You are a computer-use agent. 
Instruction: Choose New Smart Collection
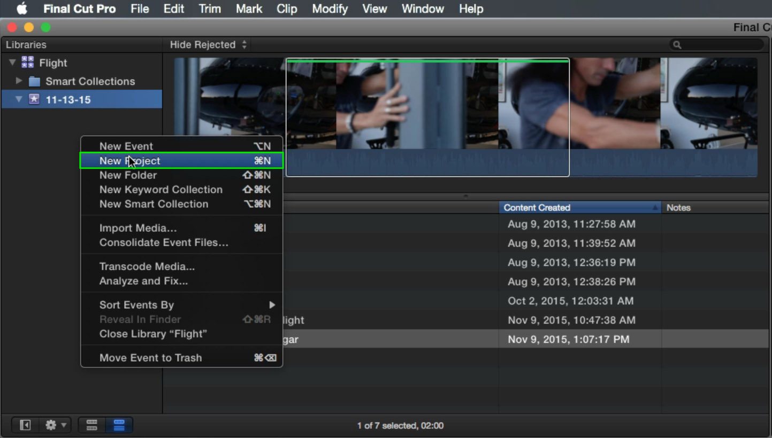click(x=181, y=204)
